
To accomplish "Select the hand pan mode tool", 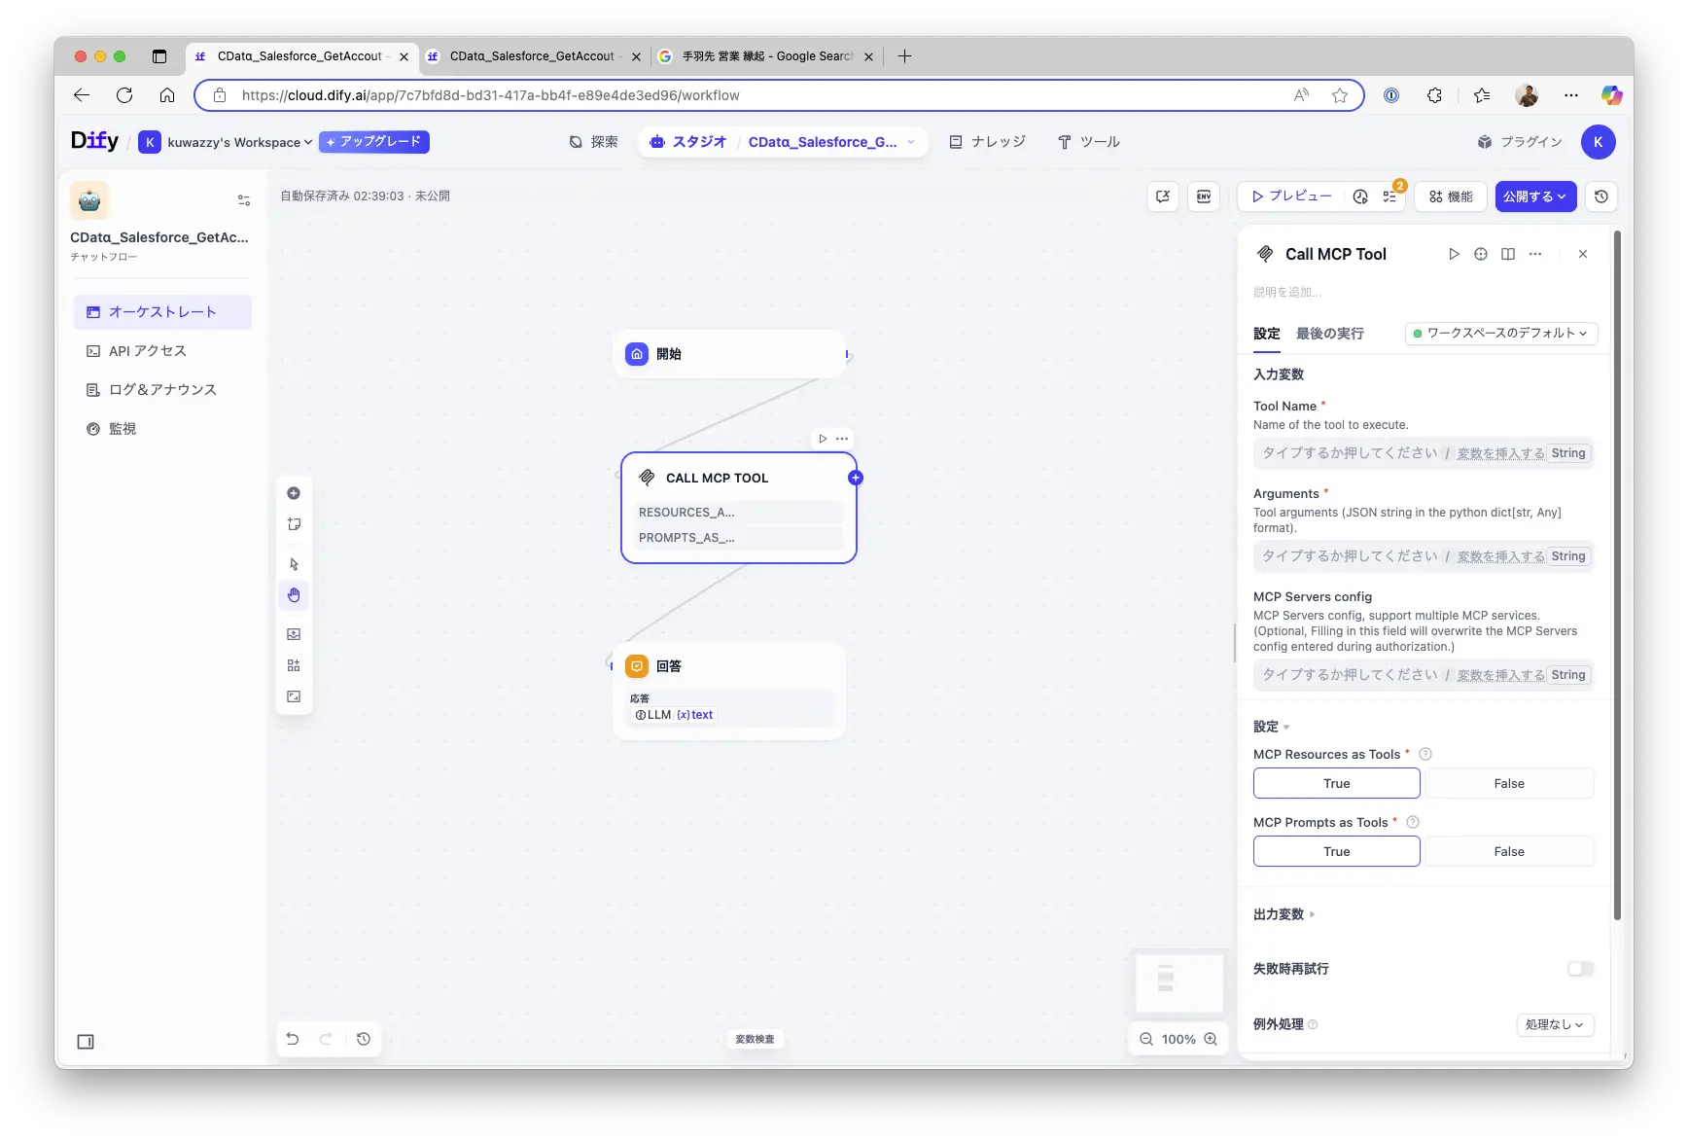I will (294, 595).
